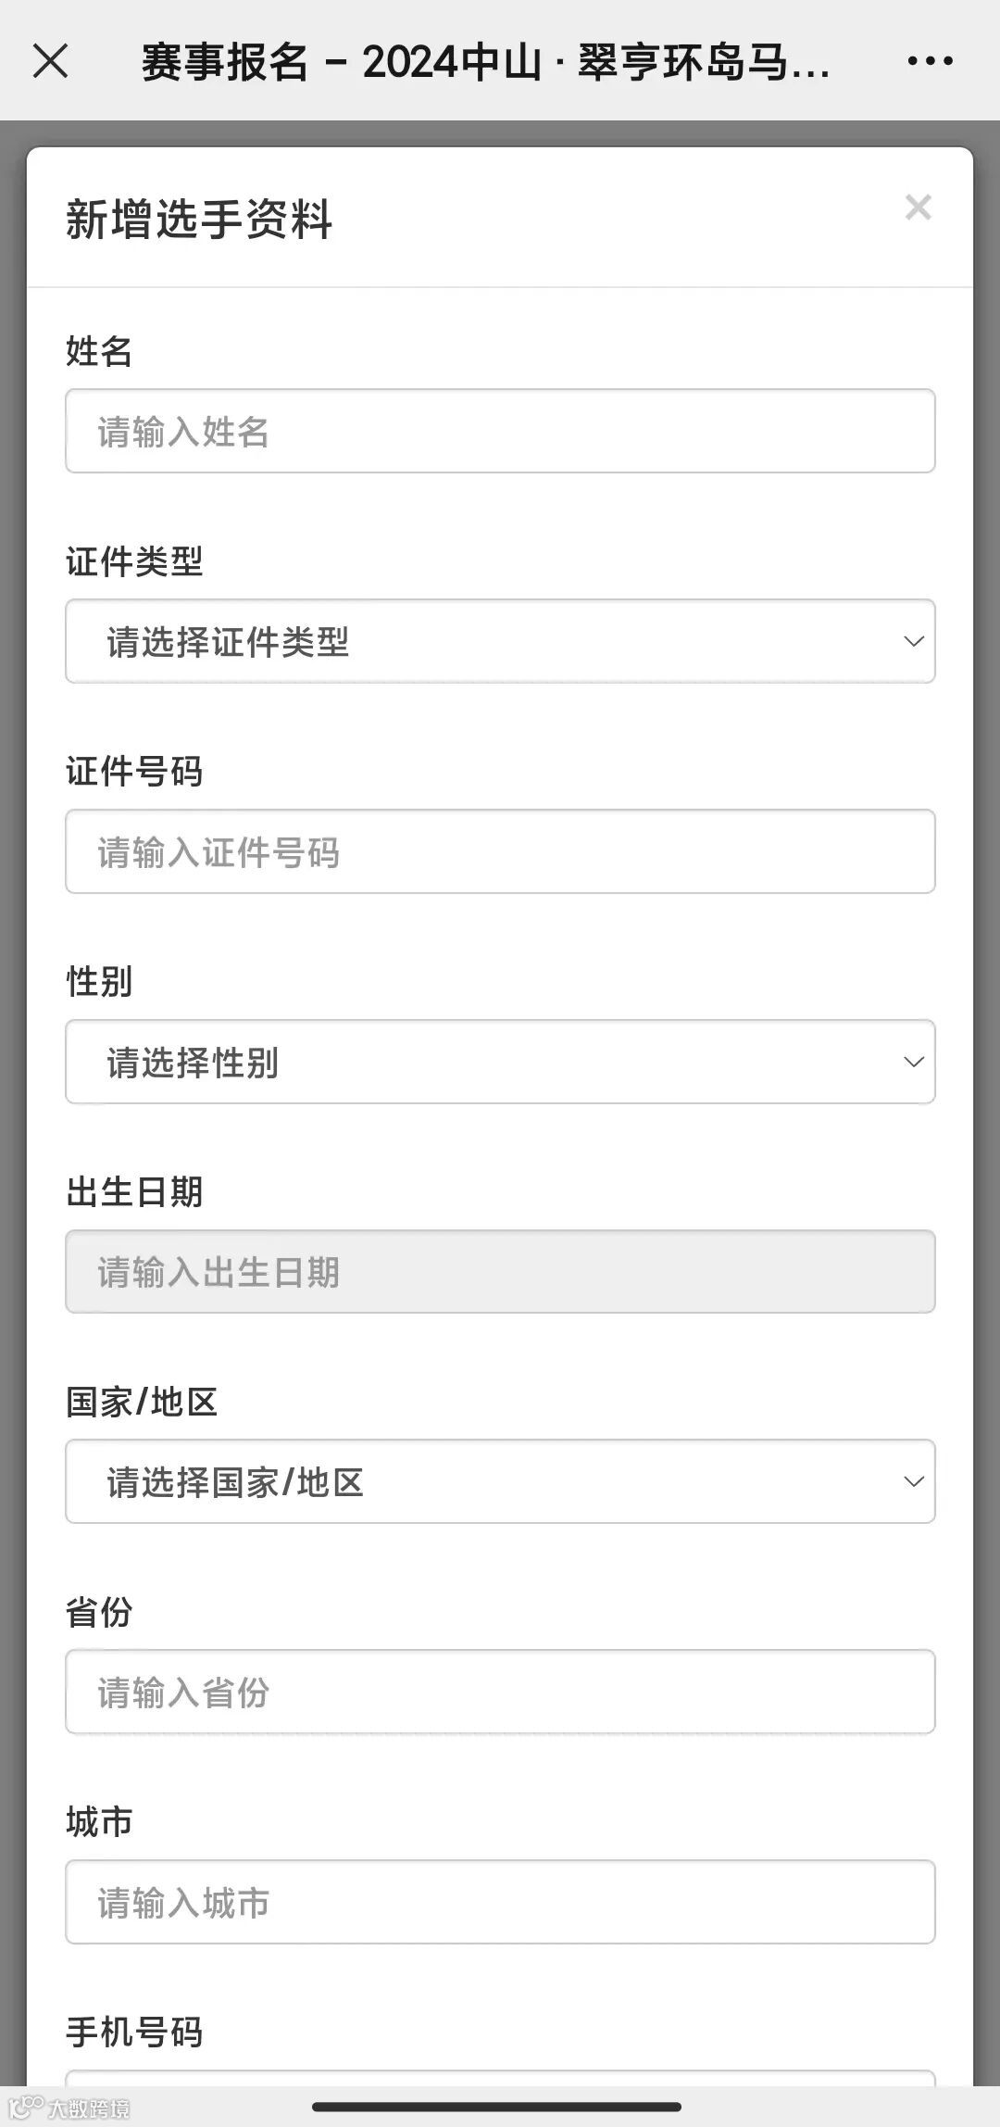Open the three-dot more options menu
Viewport: 1000px width, 2127px height.
930,61
